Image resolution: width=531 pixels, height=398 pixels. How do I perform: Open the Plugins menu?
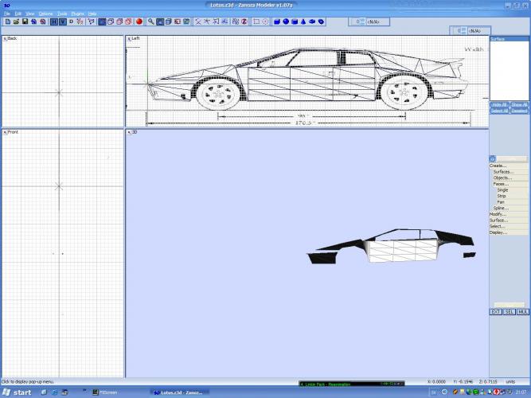77,14
